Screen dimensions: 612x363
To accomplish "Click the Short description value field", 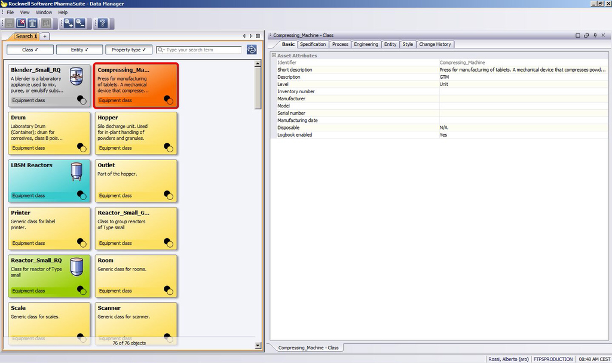I will pyautogui.click(x=522, y=70).
